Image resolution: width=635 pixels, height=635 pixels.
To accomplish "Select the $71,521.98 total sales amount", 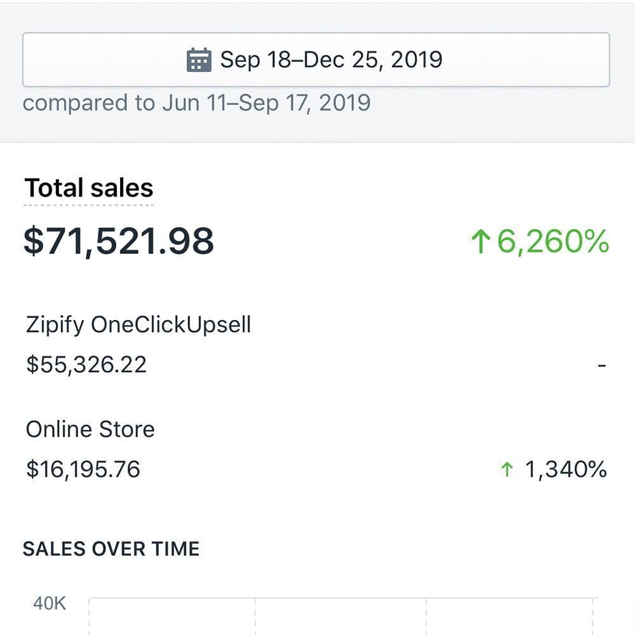I will coord(118,241).
